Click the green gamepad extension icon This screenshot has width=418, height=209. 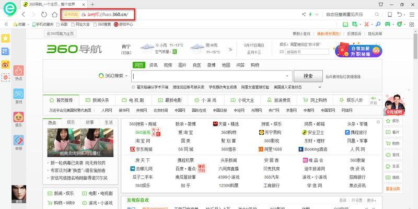click(387, 24)
